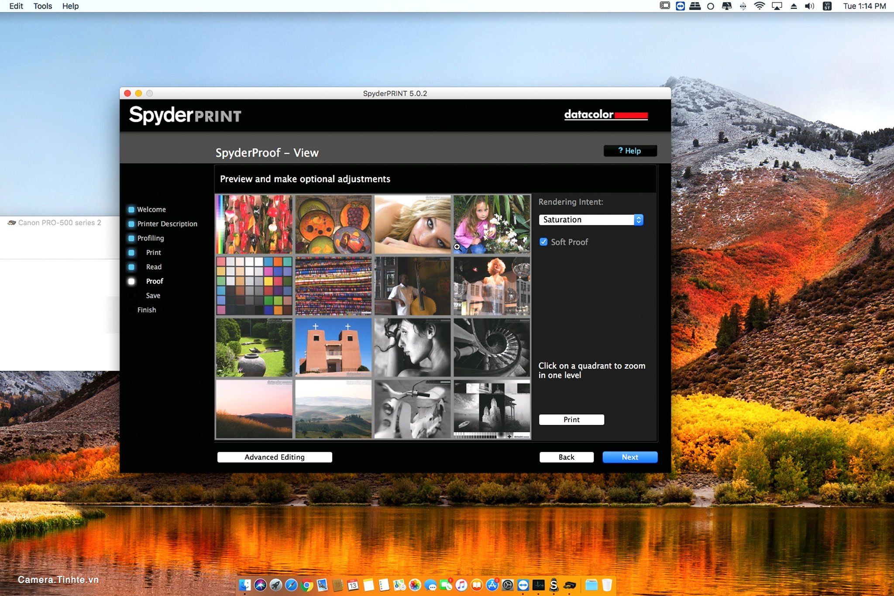Screen dimensions: 894x596
Task: Open Calendar app in the dock
Action: [x=353, y=585]
